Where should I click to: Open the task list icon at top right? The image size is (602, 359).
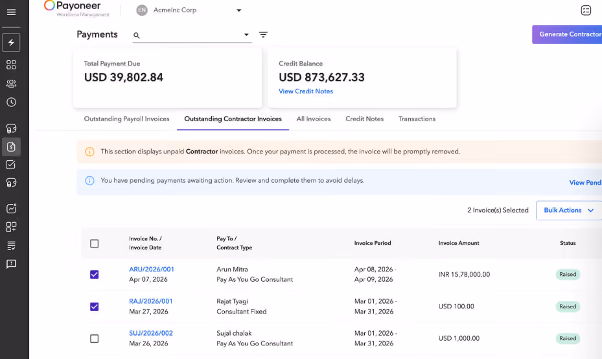586,10
